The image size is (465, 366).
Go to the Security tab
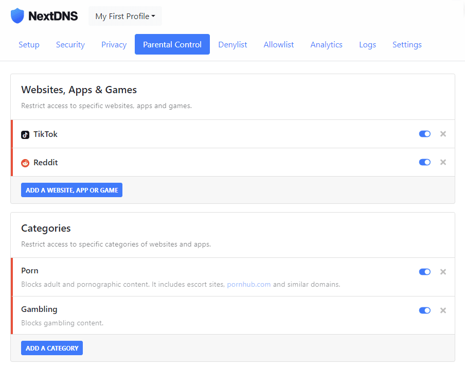pos(70,45)
